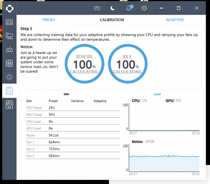This screenshot has width=210, height=184.
Task: Minimize the CAM window
Action: coord(161,8)
